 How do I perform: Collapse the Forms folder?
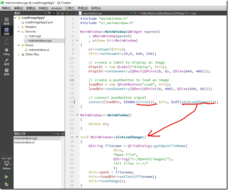19,45
